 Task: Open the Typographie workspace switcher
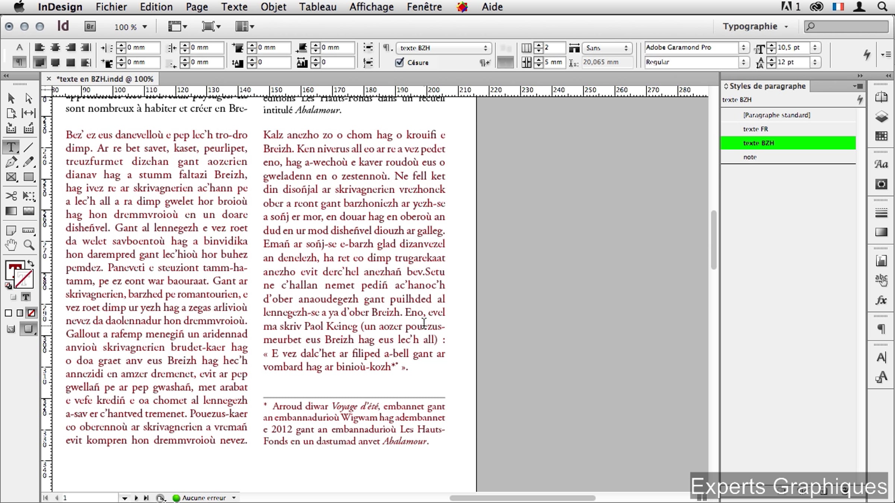(x=756, y=26)
